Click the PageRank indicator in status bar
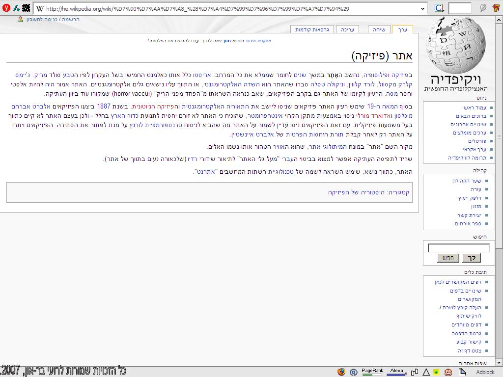This screenshot has width=503, height=377. (372, 372)
